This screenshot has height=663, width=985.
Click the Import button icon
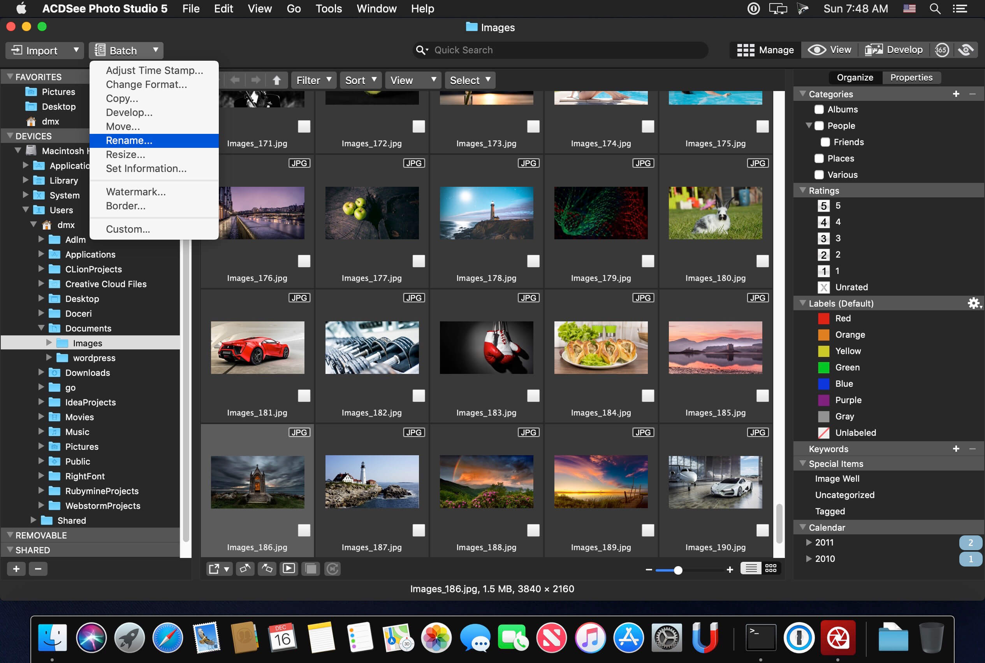click(x=16, y=49)
